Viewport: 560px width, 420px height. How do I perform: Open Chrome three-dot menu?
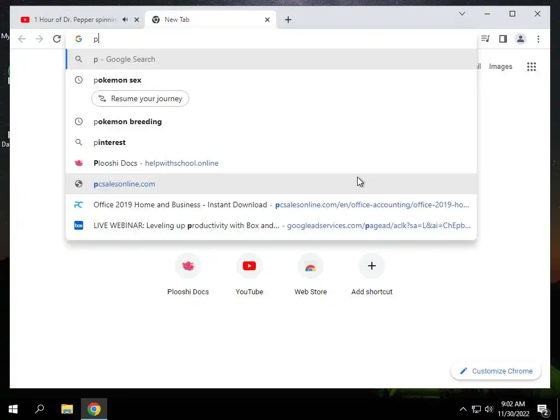coord(538,39)
